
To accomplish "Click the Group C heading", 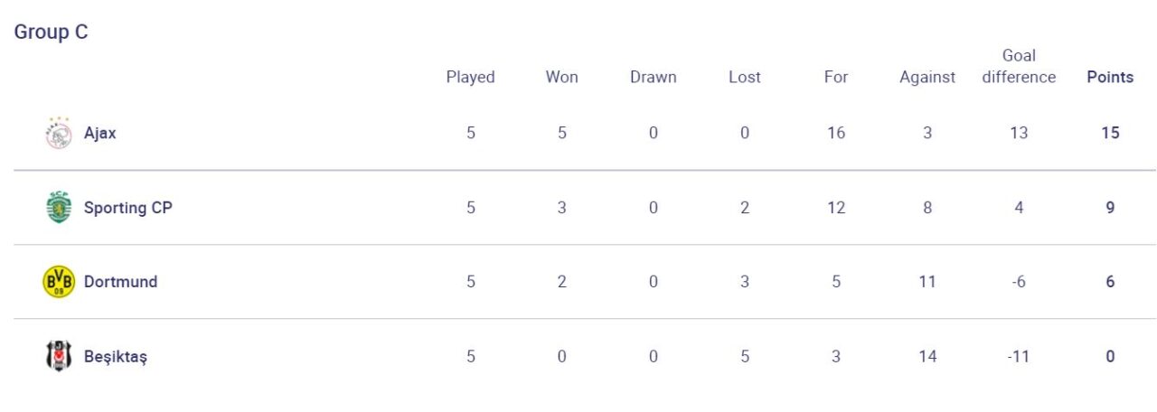I will coord(51,33).
